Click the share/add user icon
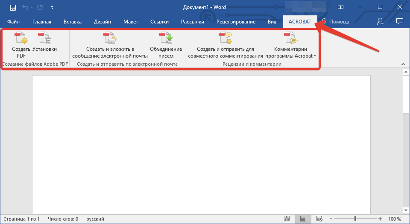The width and height of the screenshot is (410, 224). (380, 21)
